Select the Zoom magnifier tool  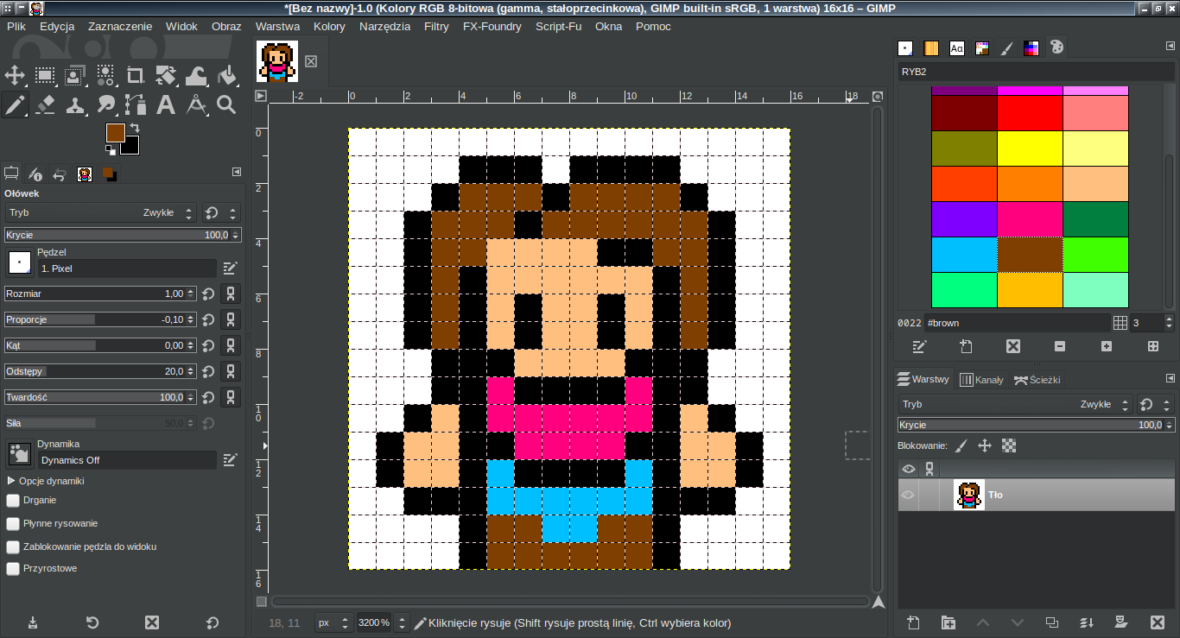pos(226,105)
